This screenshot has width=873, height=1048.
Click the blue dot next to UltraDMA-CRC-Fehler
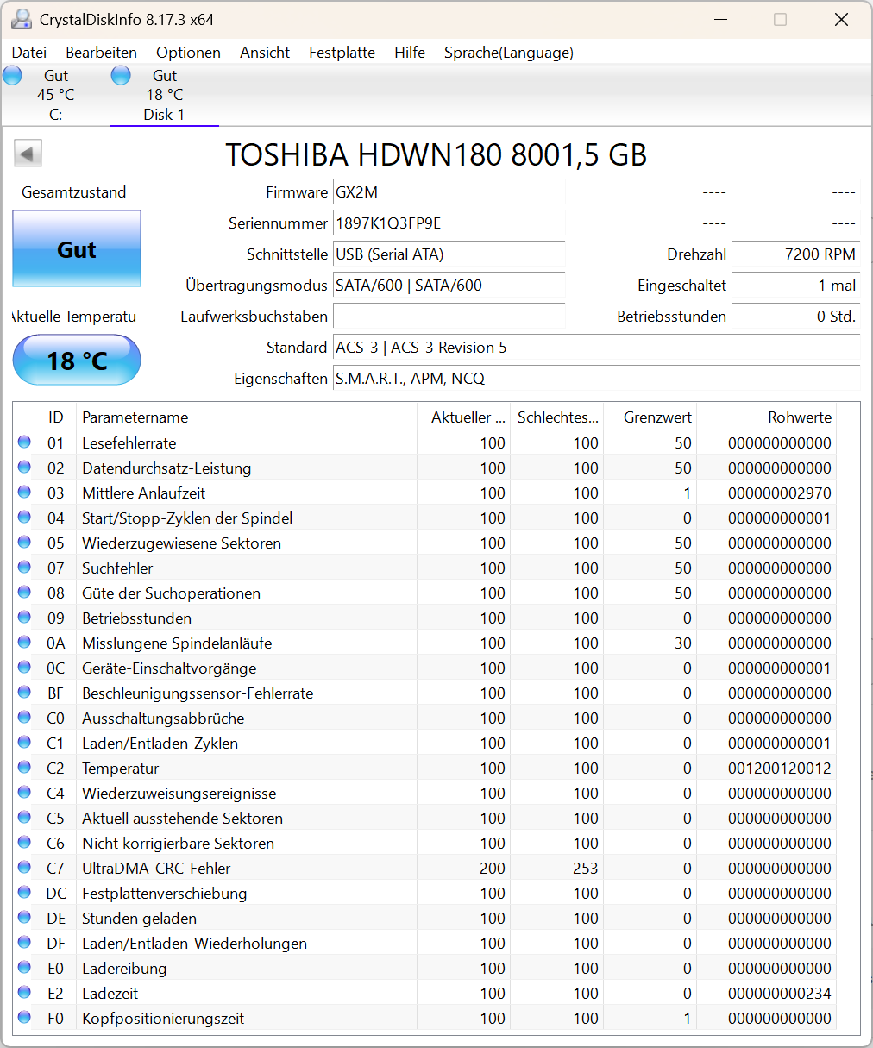pos(23,868)
